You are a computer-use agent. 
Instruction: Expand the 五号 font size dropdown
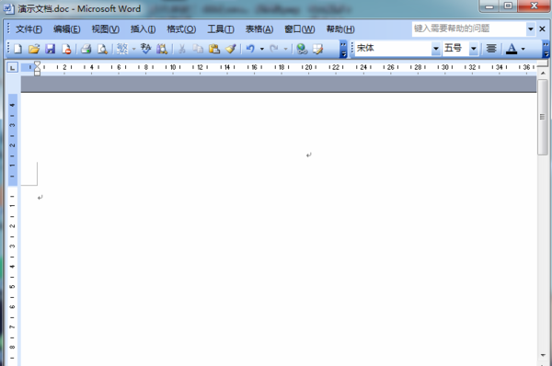click(x=474, y=49)
